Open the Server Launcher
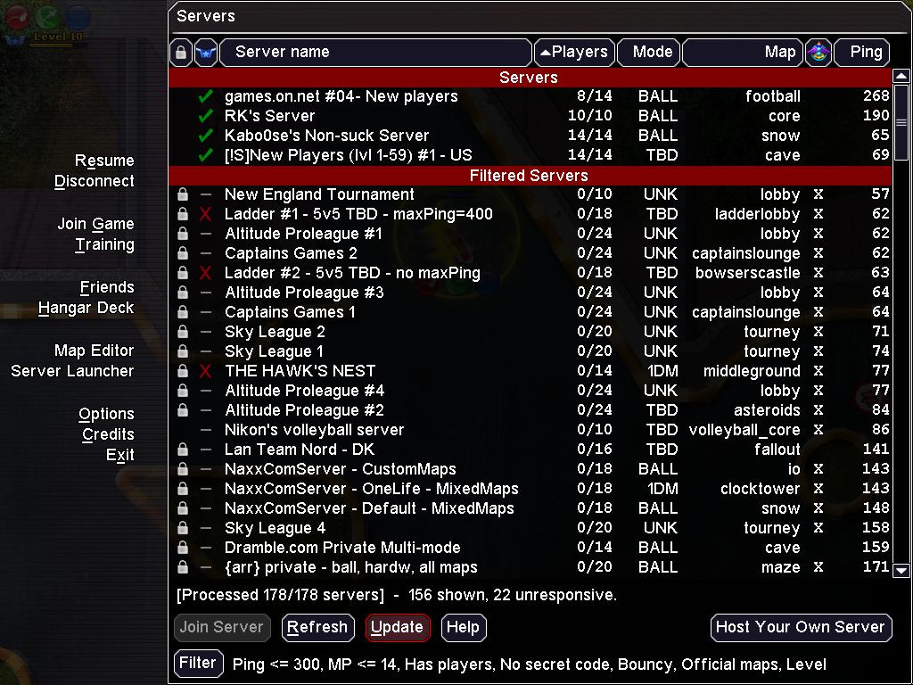 [73, 371]
